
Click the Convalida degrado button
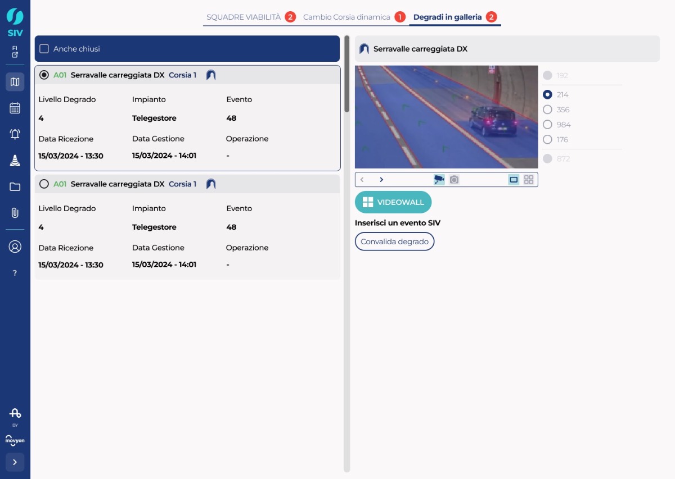click(x=394, y=241)
